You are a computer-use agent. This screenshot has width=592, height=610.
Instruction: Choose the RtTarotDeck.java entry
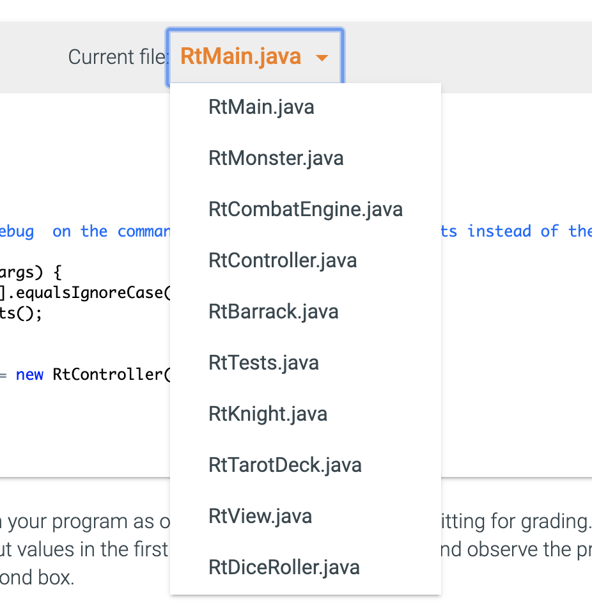[285, 465]
